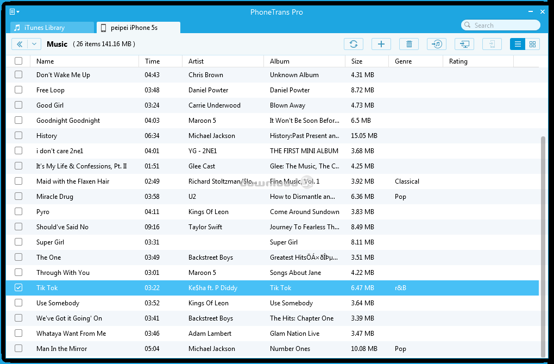554x364 pixels.
Task: Click album Glam Nation Live
Action: 295,333
